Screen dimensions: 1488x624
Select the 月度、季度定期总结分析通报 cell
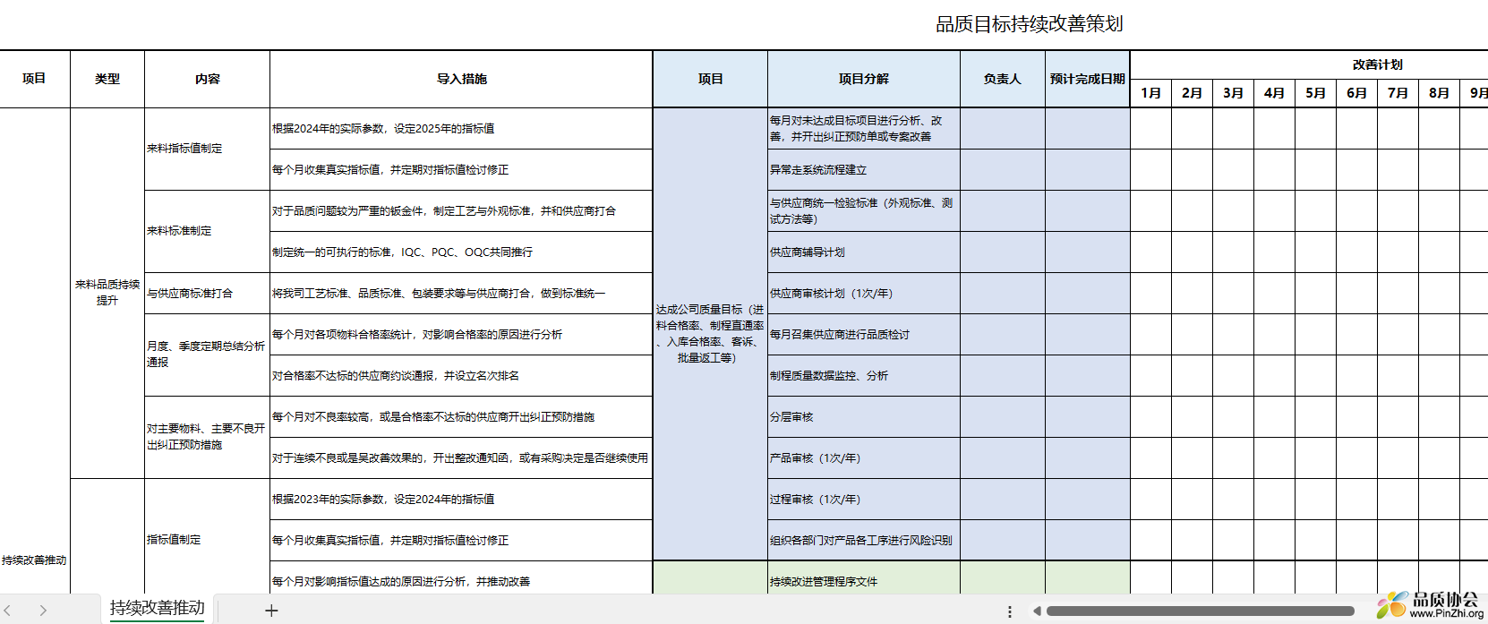coord(207,355)
